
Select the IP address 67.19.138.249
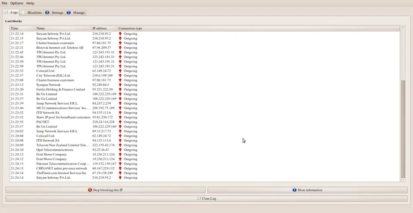point(102,173)
